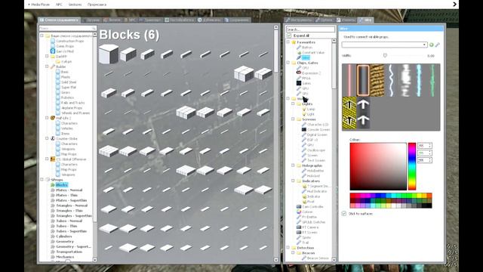Click the rainbow hue bar

click(x=412, y=166)
